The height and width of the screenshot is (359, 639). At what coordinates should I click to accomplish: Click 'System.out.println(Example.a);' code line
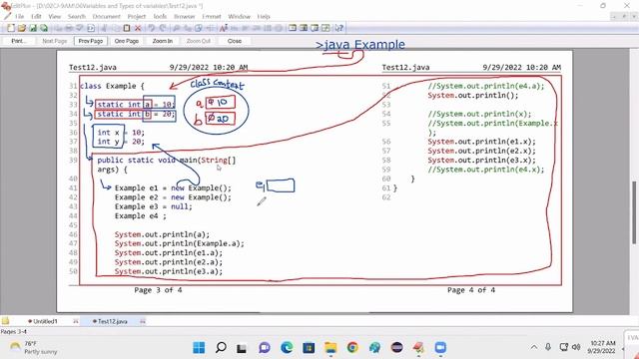[x=180, y=243]
